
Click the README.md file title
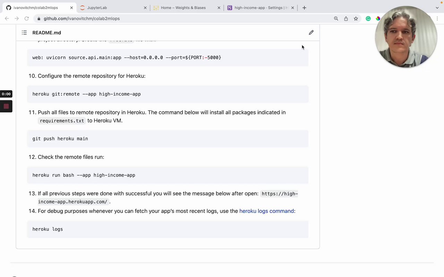[46, 33]
